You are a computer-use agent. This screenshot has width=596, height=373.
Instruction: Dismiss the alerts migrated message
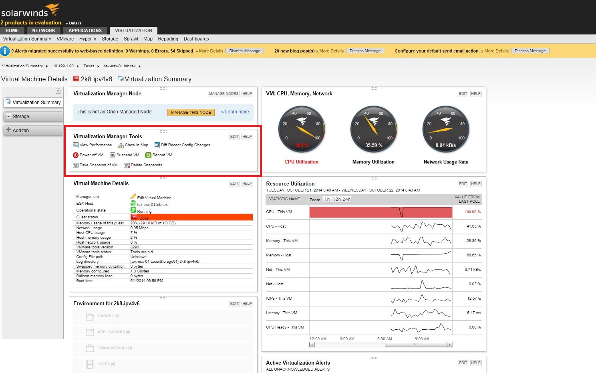tap(245, 51)
